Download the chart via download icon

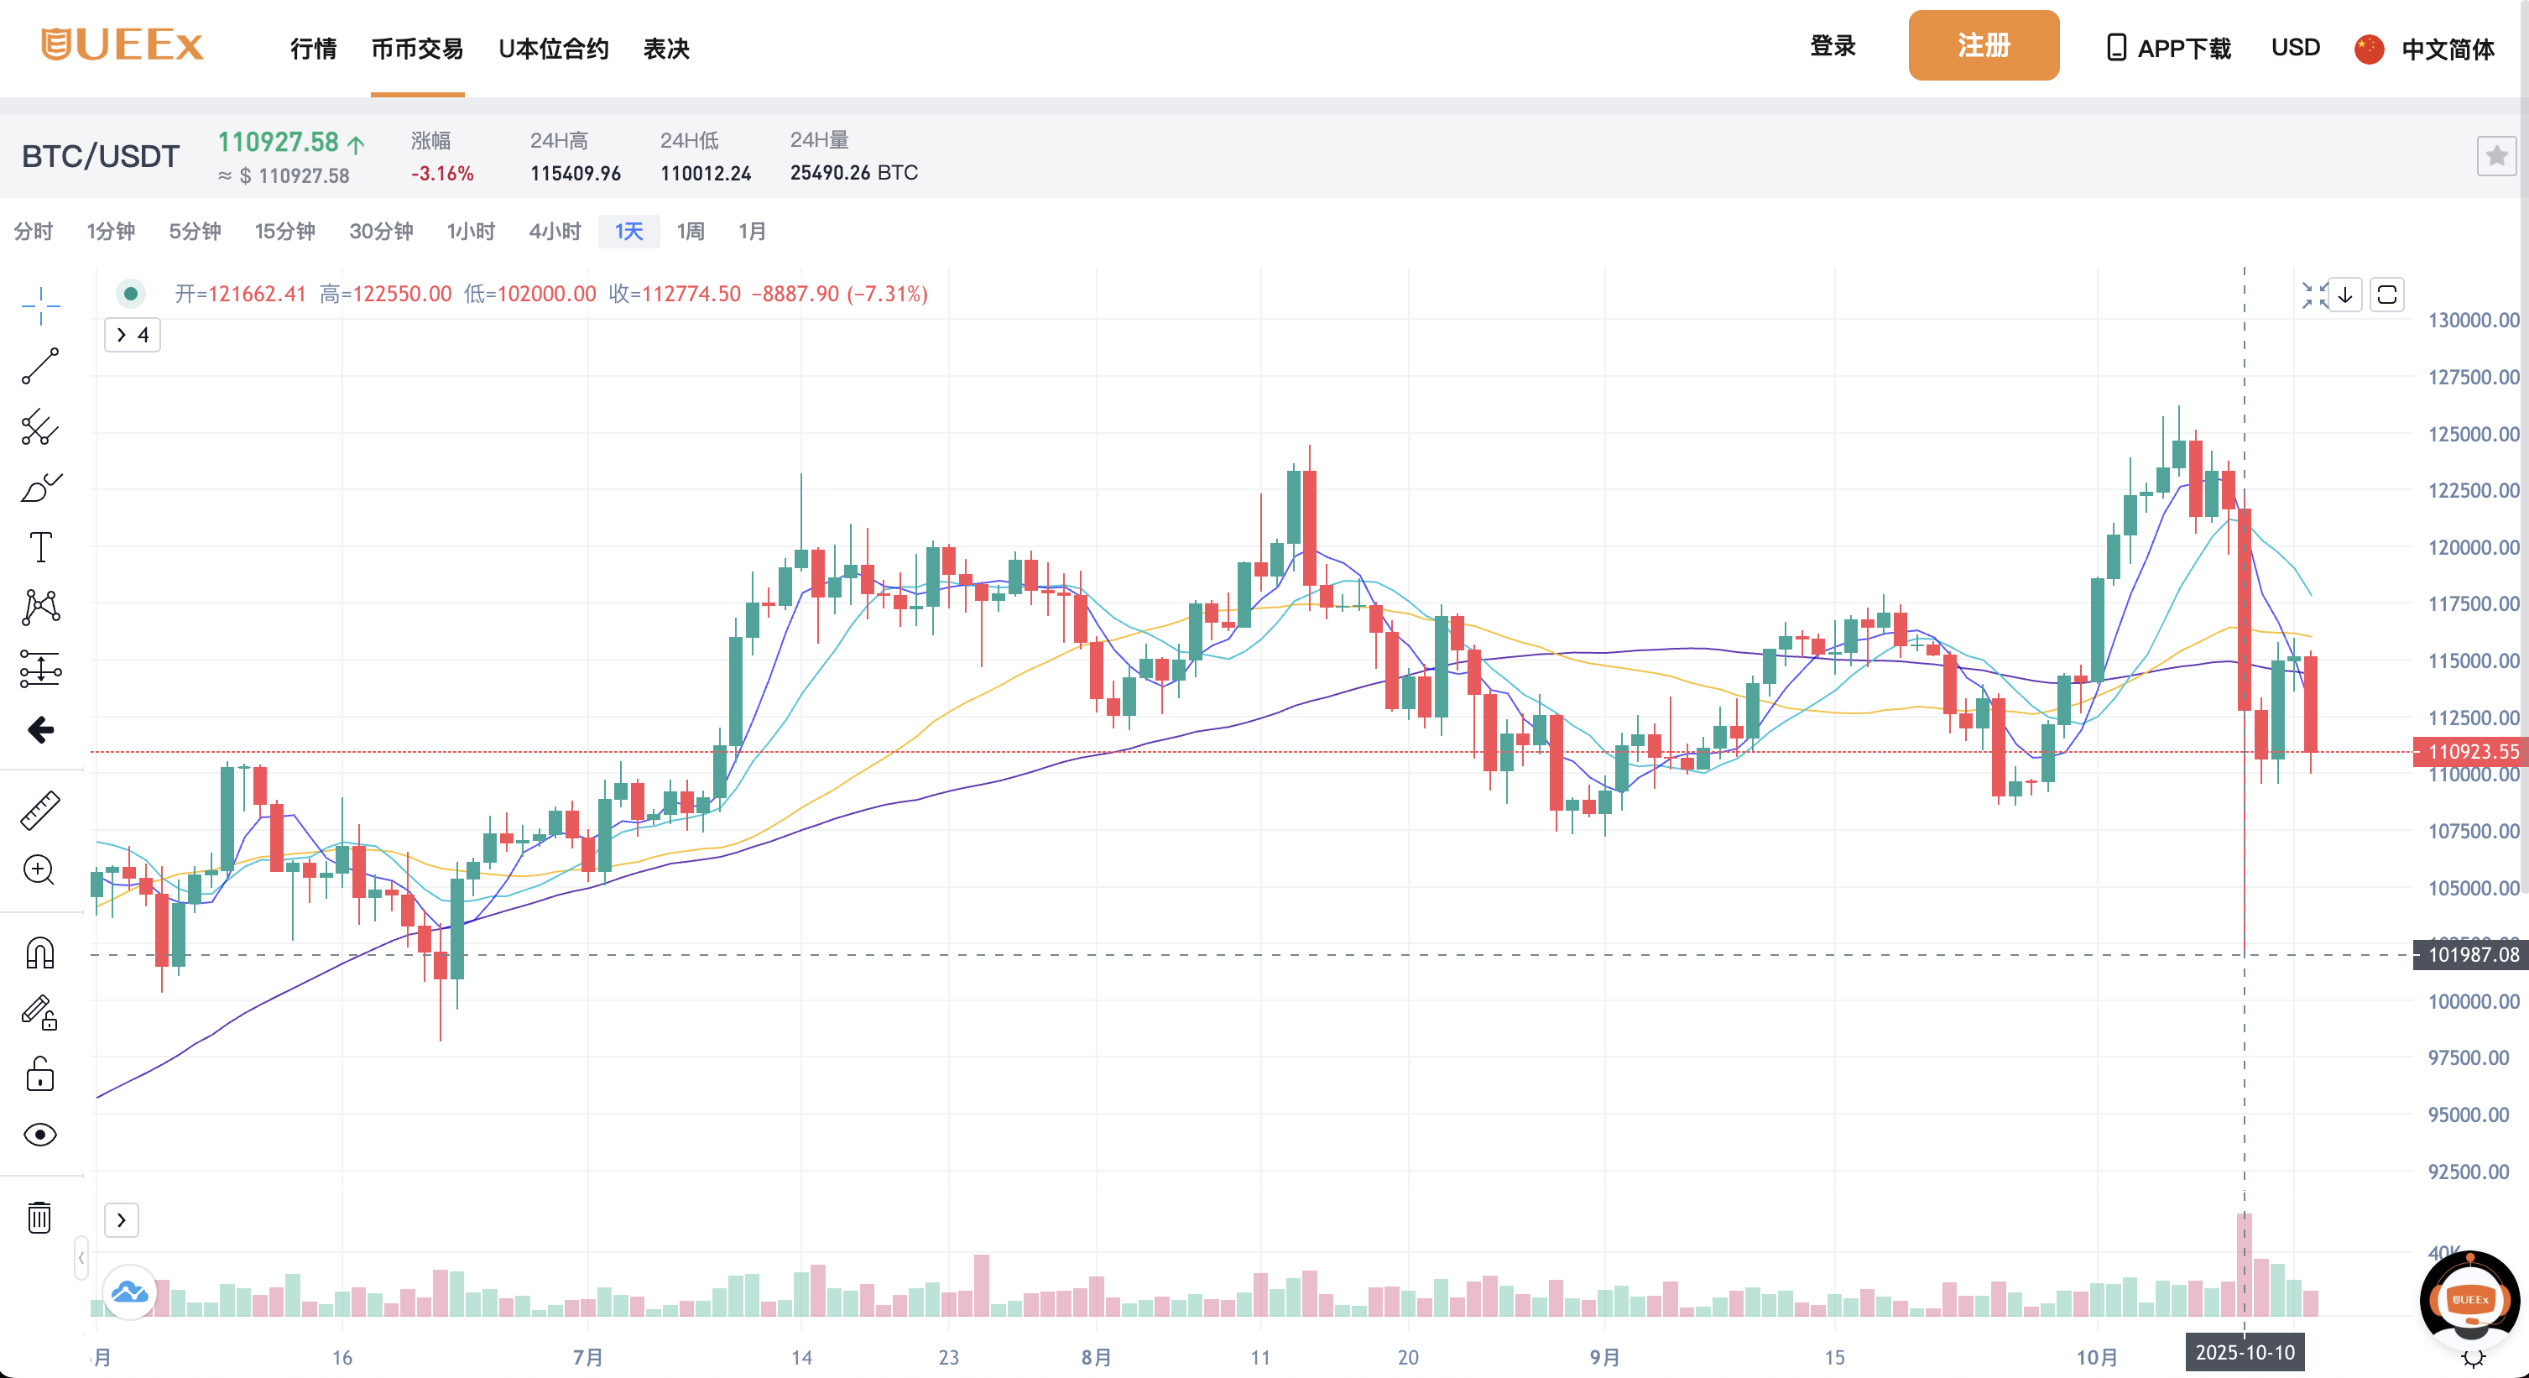pos(2345,295)
